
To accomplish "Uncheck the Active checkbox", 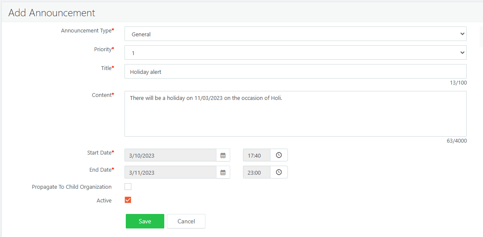I will pos(128,200).
